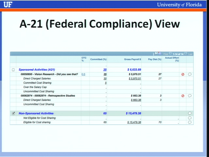Image resolution: width=209 pixels, height=157 pixels.
Task: Open comment bubble on Retrospective Studies row
Action: 190,96
